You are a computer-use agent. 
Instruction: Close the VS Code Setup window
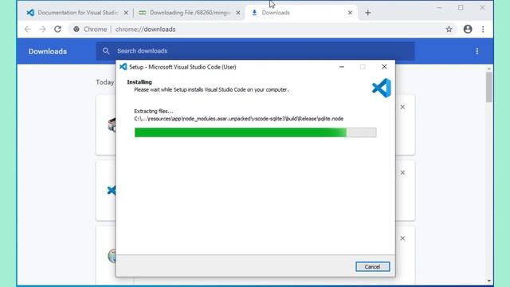coord(384,67)
